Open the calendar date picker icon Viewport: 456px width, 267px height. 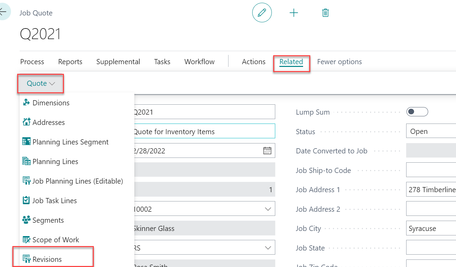tap(267, 151)
